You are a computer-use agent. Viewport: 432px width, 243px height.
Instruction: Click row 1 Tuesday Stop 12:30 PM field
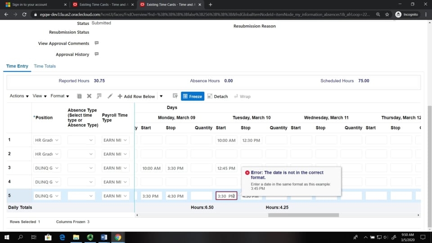[x=251, y=140]
